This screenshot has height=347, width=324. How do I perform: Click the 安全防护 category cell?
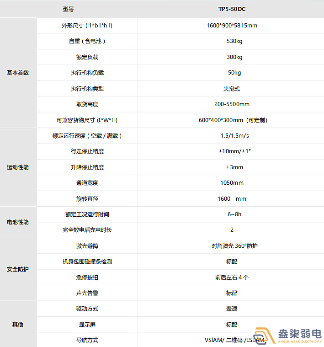tap(18, 269)
